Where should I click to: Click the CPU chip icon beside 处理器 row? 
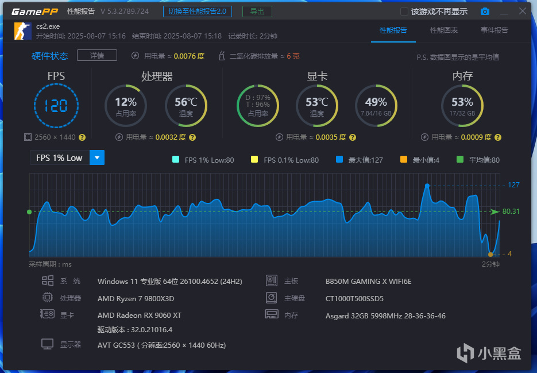48,297
